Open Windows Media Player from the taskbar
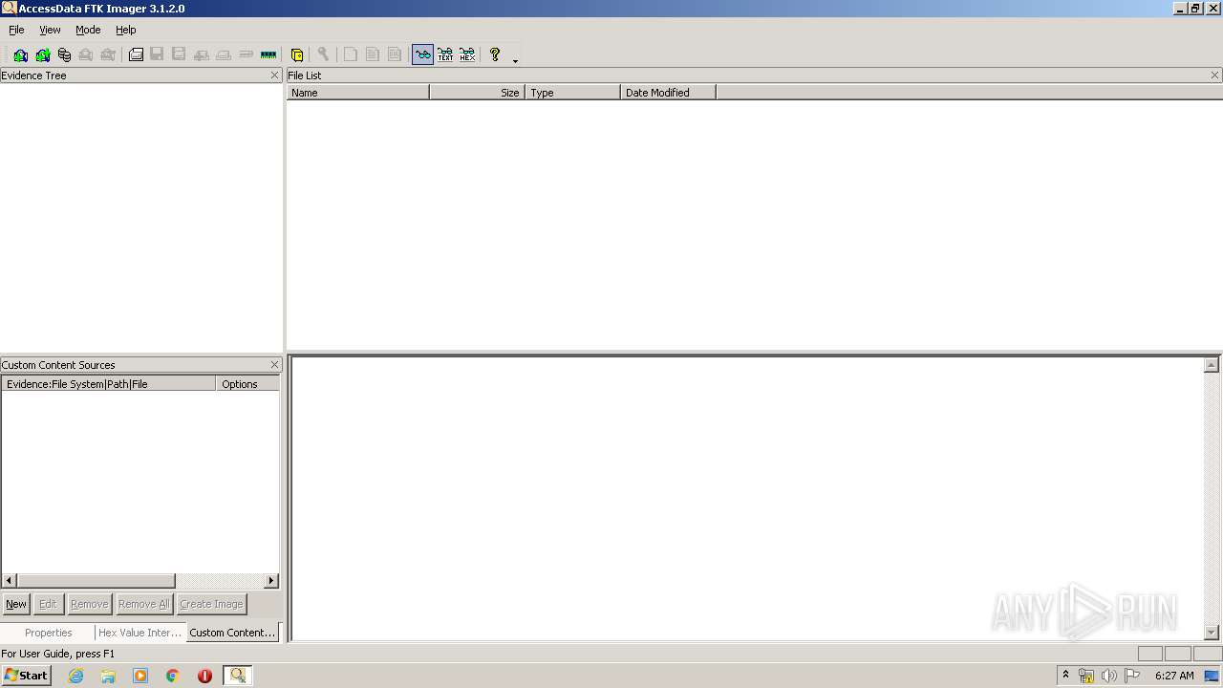Image resolution: width=1223 pixels, height=688 pixels. click(x=140, y=676)
